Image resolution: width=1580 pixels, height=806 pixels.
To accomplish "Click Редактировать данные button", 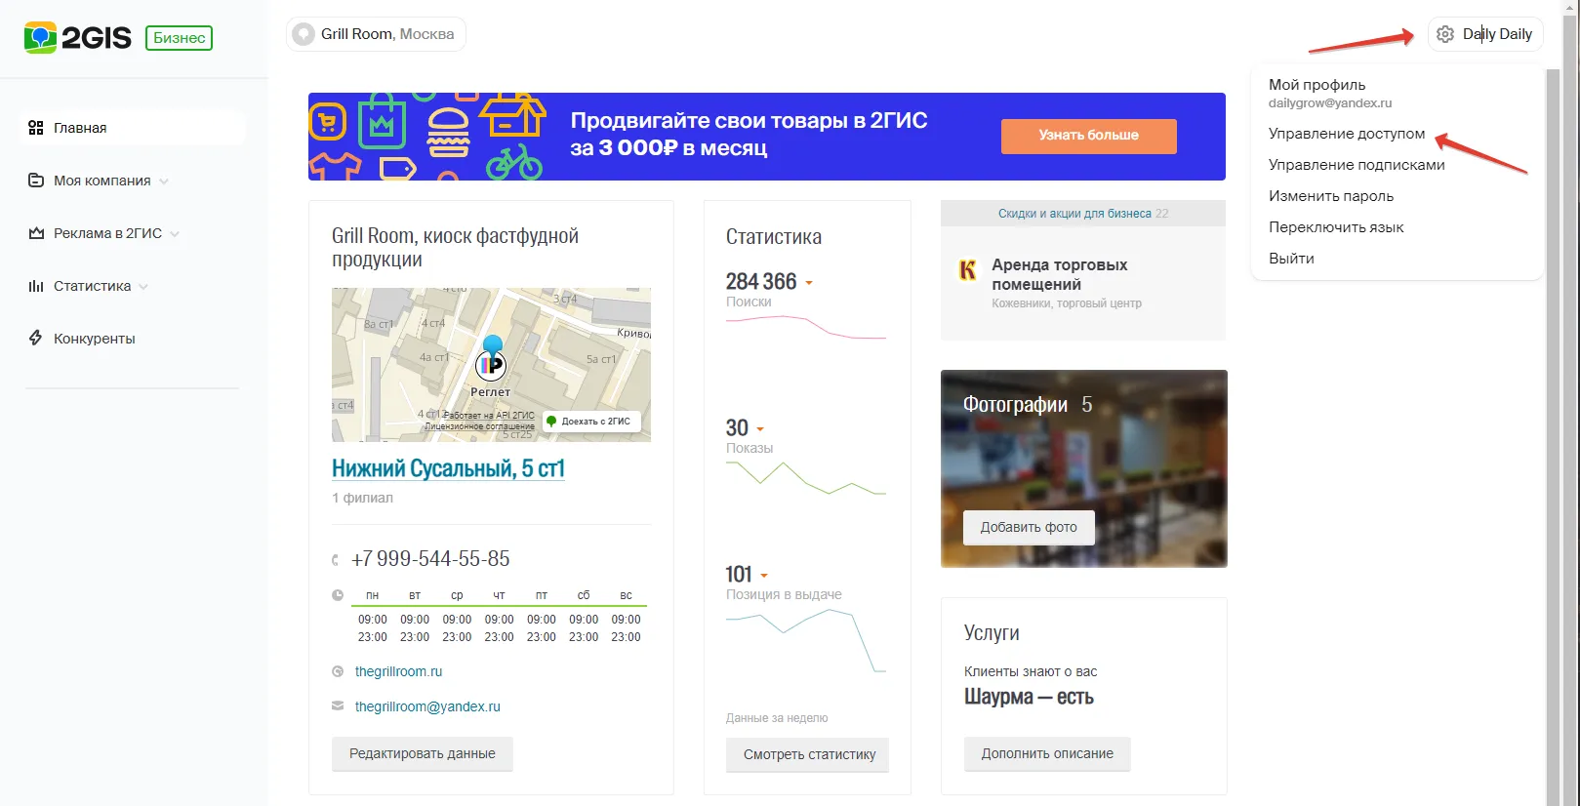I will tap(423, 753).
